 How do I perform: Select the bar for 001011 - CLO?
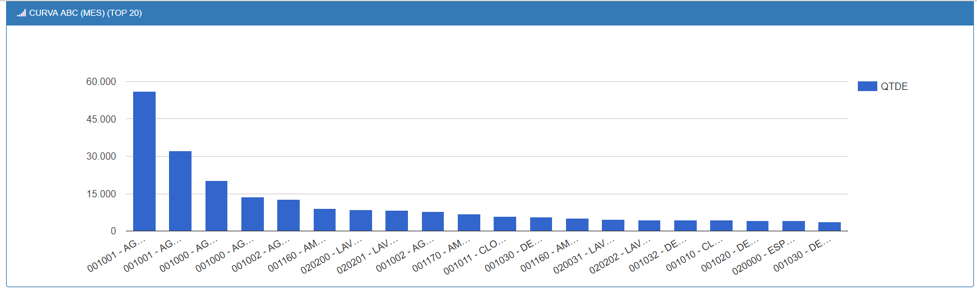coord(505,224)
